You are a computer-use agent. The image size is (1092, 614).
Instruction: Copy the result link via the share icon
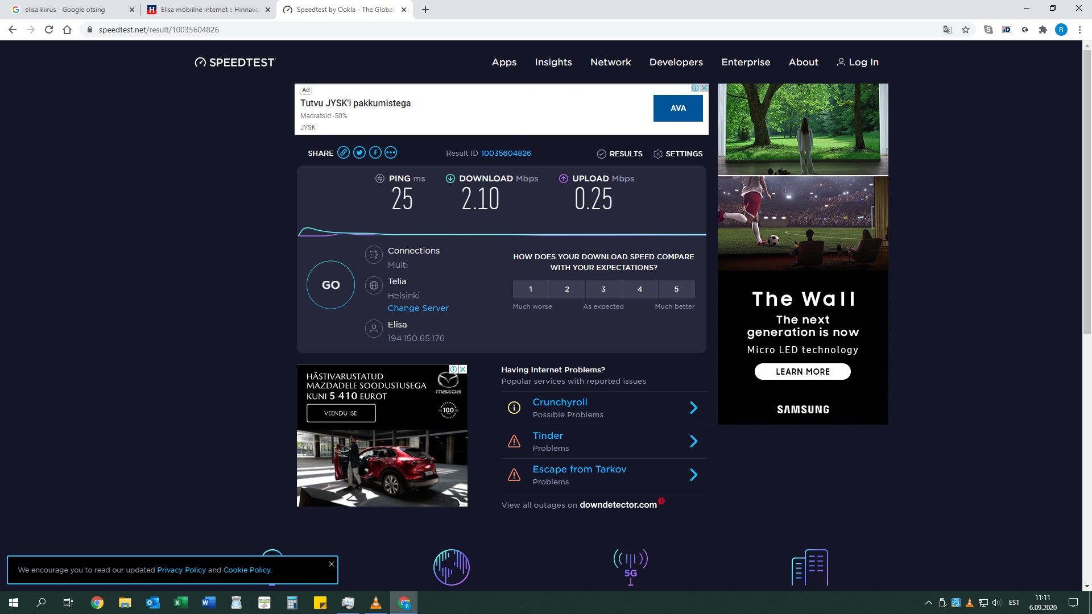pyautogui.click(x=343, y=152)
